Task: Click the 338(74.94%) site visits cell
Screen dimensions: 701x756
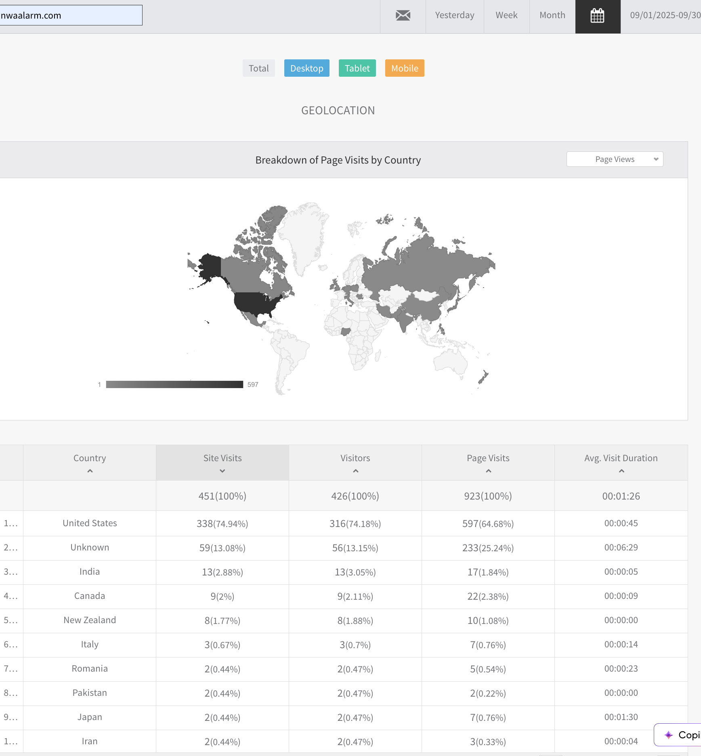Action: pos(222,524)
